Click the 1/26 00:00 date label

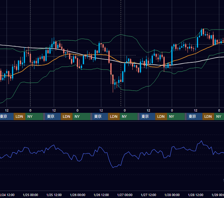(x=77, y=195)
